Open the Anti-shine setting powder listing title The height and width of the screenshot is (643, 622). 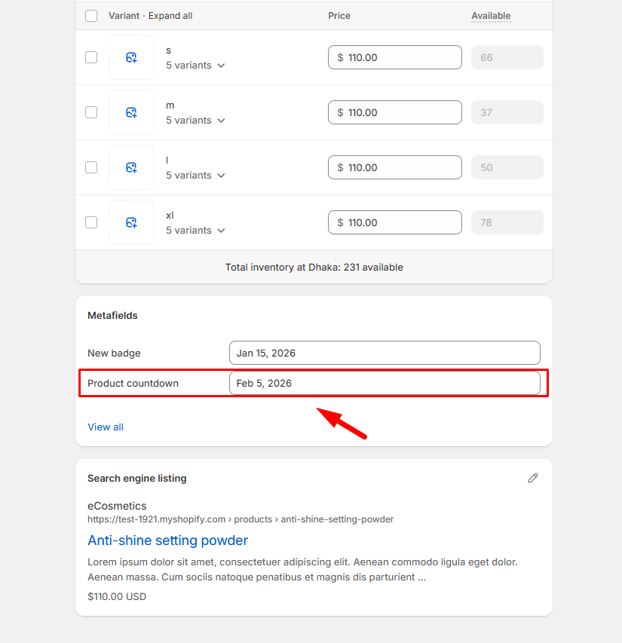(167, 540)
